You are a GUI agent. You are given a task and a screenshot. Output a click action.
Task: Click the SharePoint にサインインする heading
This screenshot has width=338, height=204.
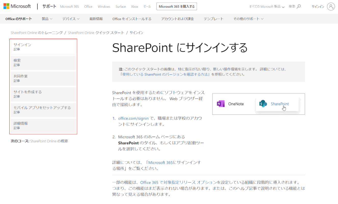[180, 47]
